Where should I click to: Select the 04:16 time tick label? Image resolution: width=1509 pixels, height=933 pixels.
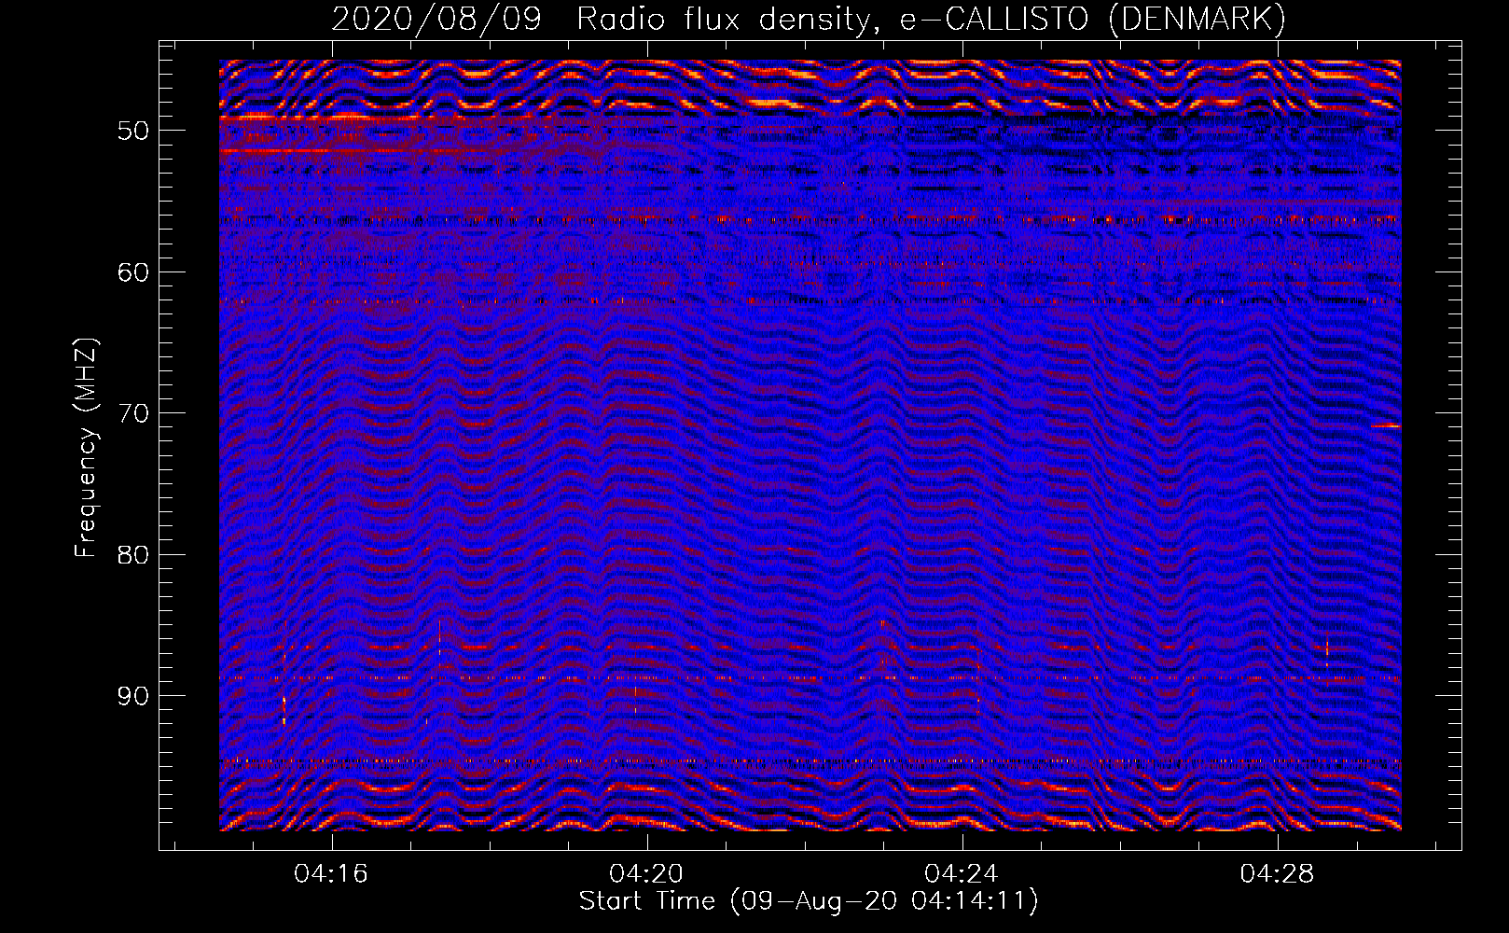click(331, 874)
